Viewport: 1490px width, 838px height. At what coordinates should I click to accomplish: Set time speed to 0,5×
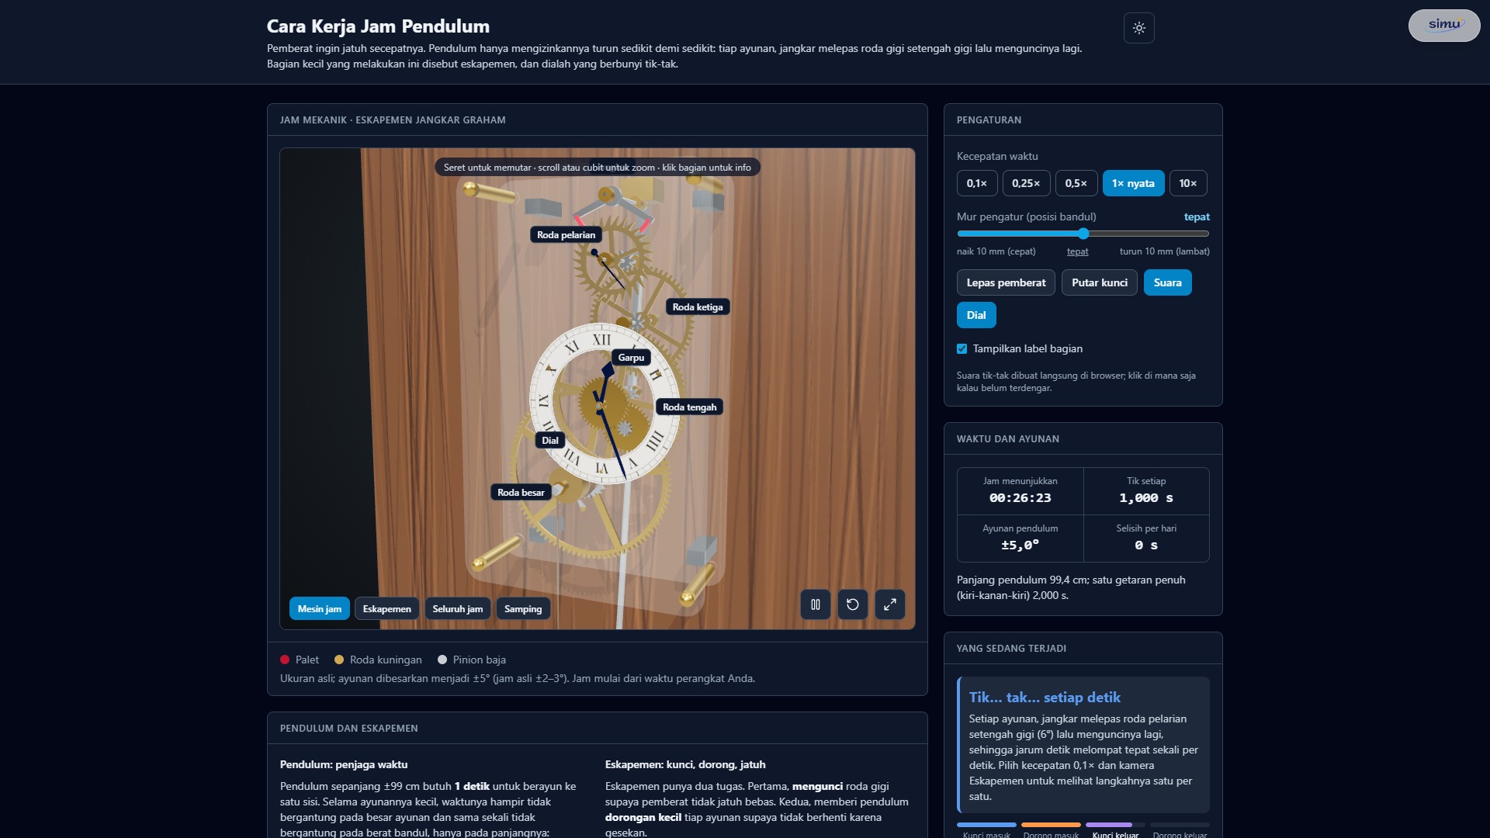[x=1076, y=183]
